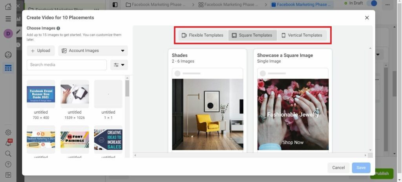
Task: Open the three-dot more options menu
Action: (x=388, y=5)
